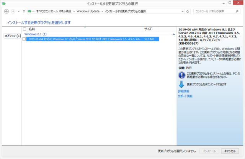Click the search magnifier icon
This screenshot has height=159, width=245.
pyautogui.click(x=237, y=11)
